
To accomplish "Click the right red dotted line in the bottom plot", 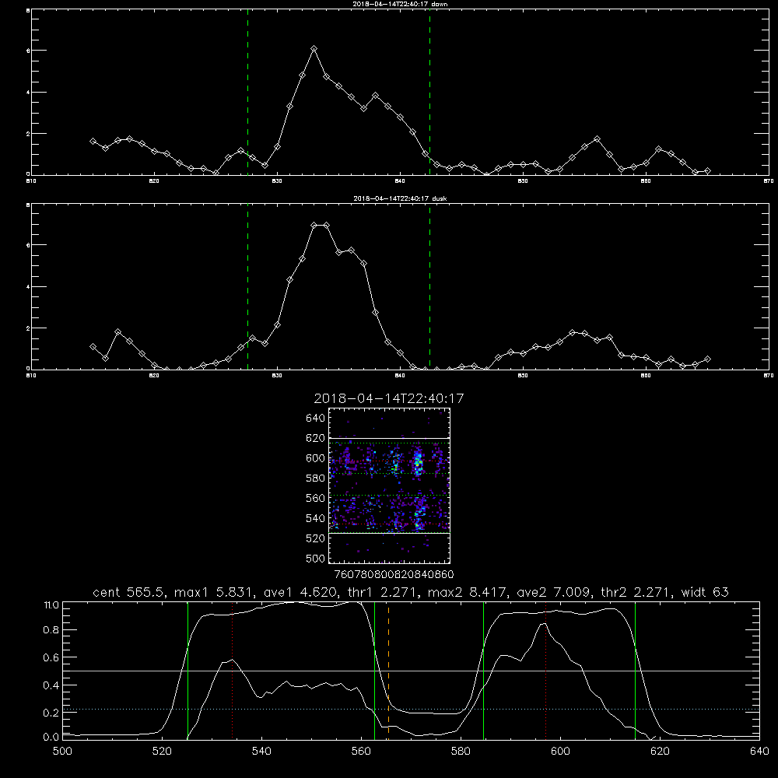I will (546, 671).
